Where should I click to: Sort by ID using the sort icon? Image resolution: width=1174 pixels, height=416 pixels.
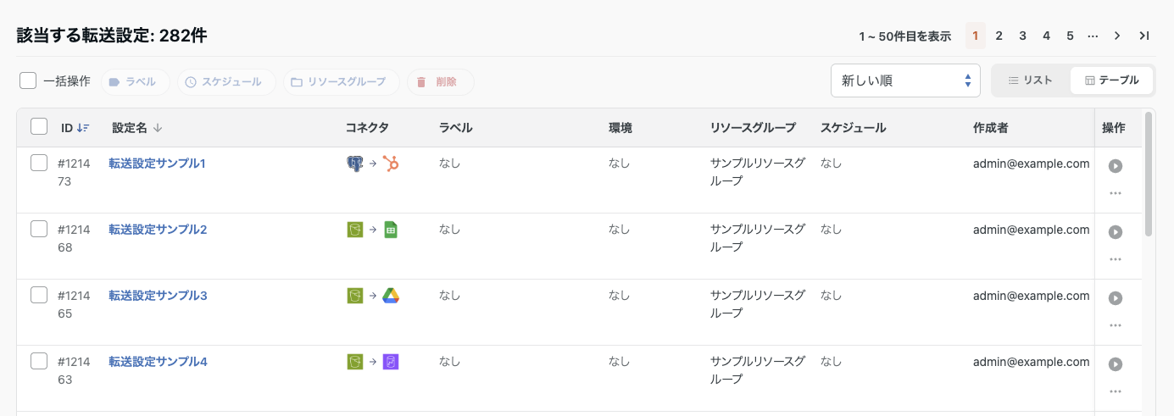[x=83, y=128]
